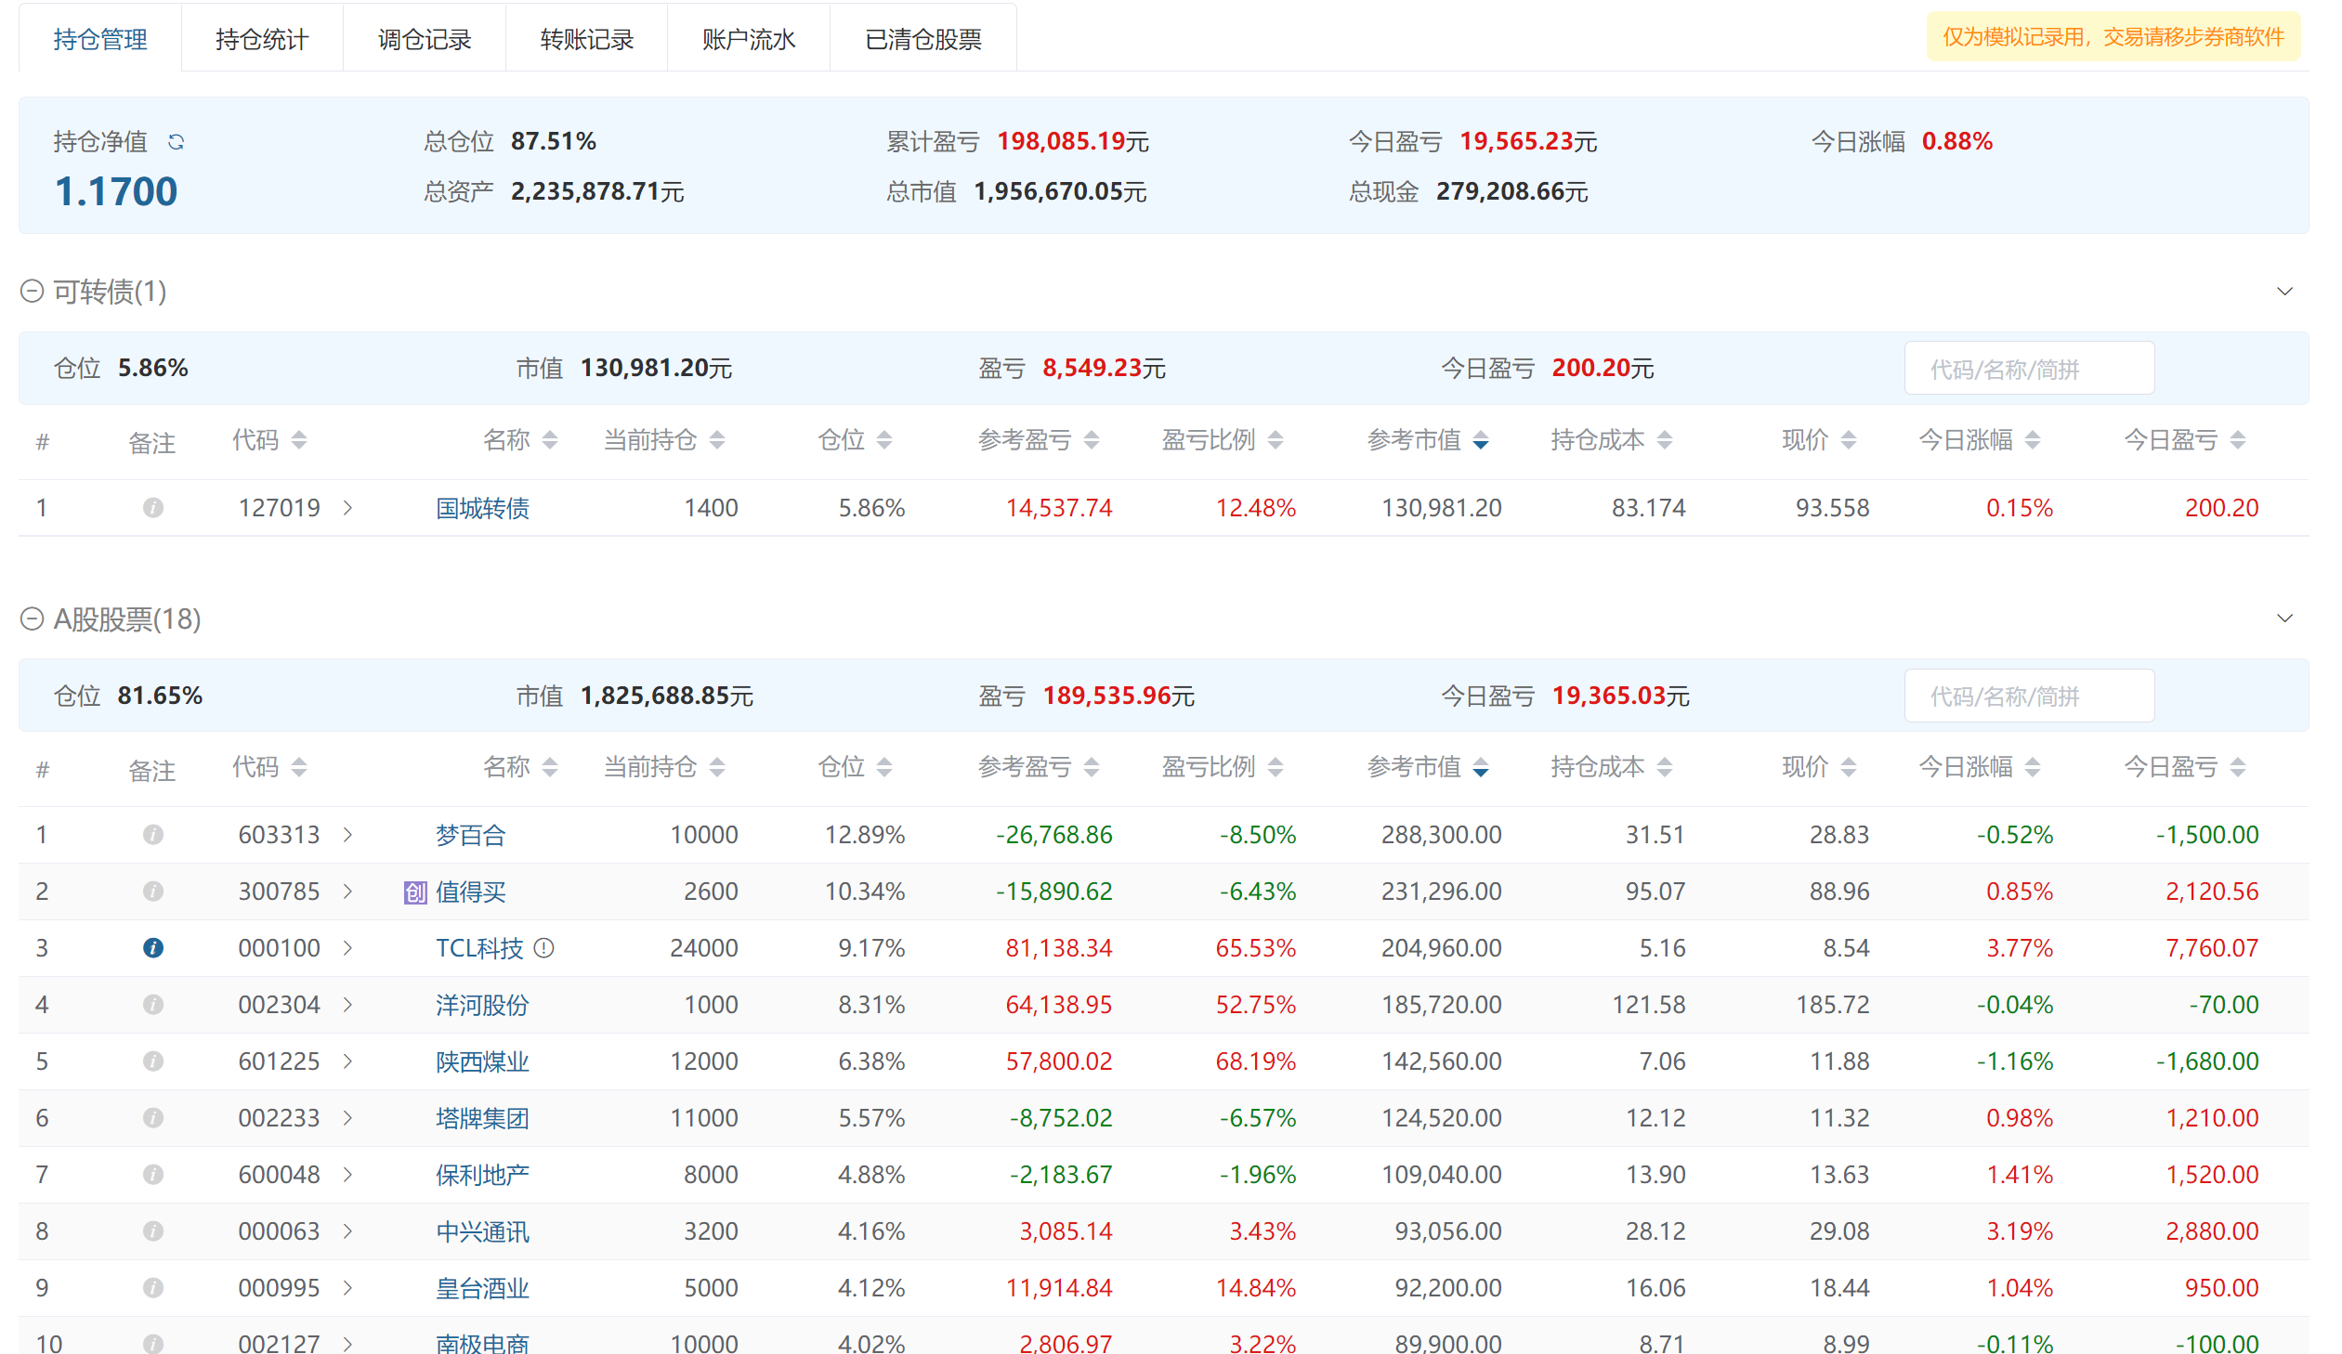This screenshot has width=2342, height=1354.
Task: Open 国城转债 bond link
Action: tap(481, 507)
